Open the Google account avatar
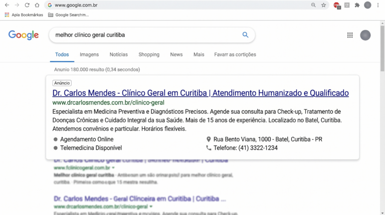 [365, 35]
